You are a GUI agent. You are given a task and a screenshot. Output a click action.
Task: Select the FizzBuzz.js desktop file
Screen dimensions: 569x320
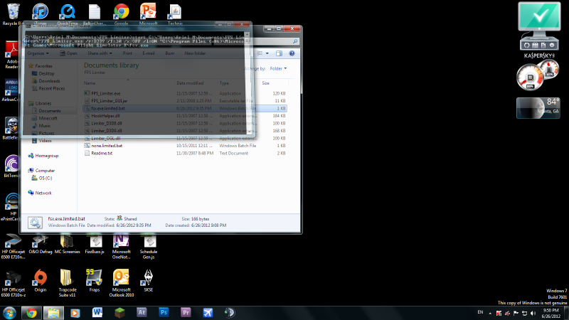95,244
